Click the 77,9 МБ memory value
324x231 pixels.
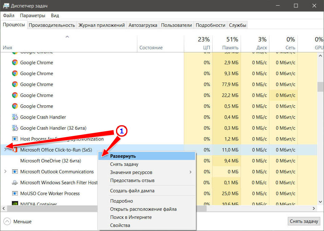pyautogui.click(x=230, y=84)
